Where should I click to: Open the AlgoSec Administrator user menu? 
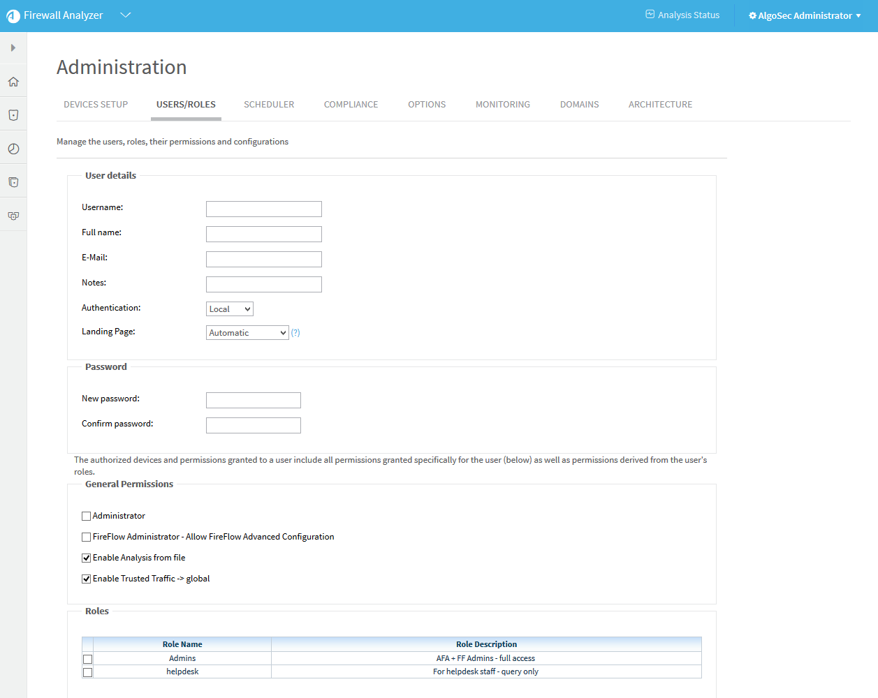point(805,15)
